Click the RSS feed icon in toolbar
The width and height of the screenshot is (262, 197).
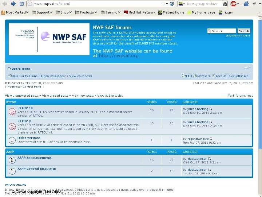point(21,4)
